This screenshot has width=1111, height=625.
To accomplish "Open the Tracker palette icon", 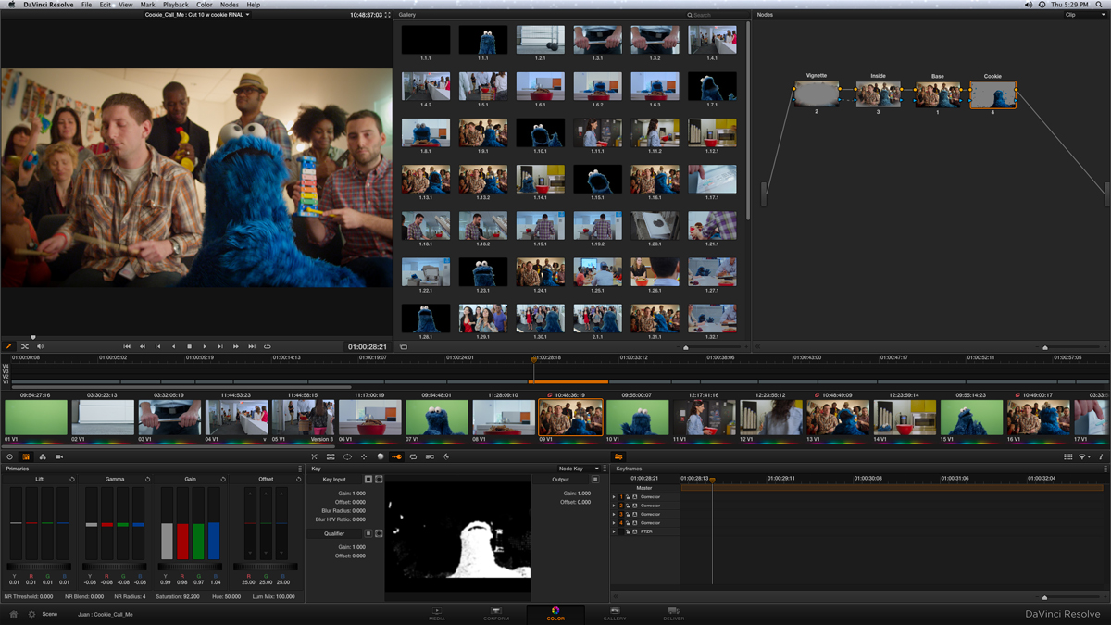I will coord(364,456).
